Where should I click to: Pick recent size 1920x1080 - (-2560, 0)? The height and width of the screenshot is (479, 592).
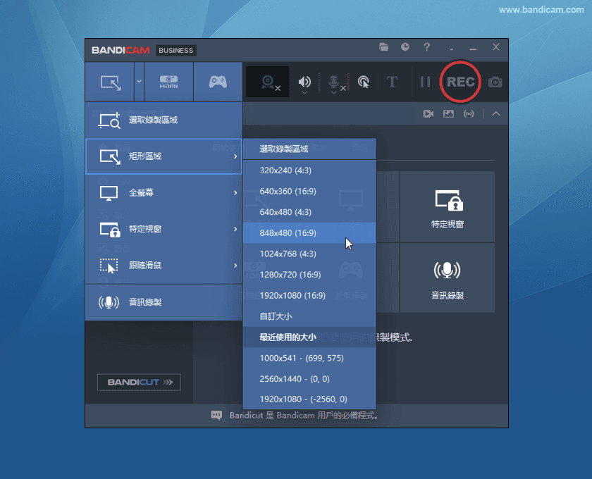click(x=309, y=399)
